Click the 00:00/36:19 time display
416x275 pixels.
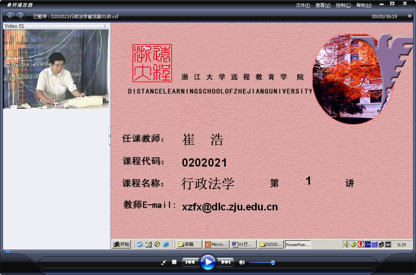(x=384, y=17)
